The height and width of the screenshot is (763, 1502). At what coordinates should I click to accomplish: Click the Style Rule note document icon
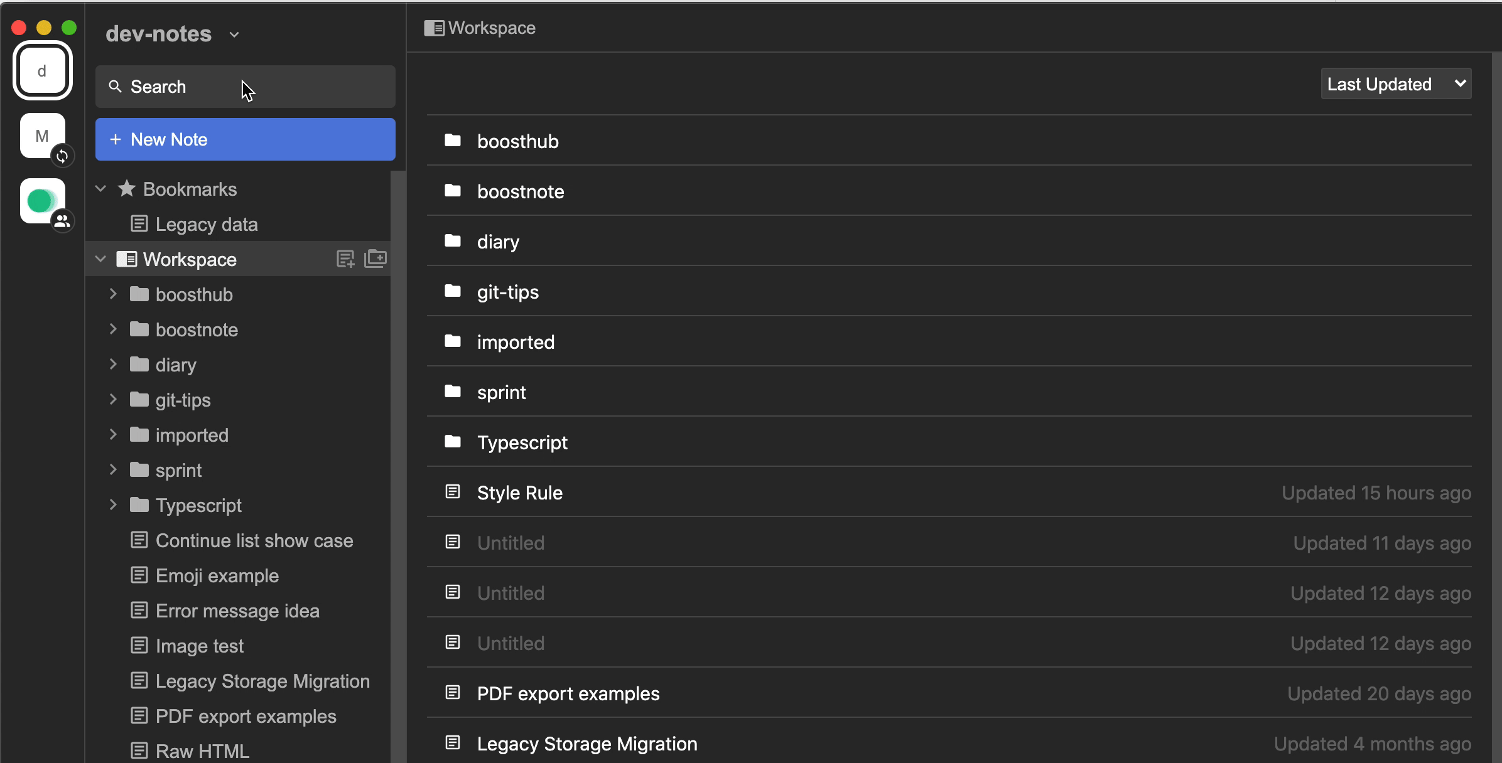453,492
